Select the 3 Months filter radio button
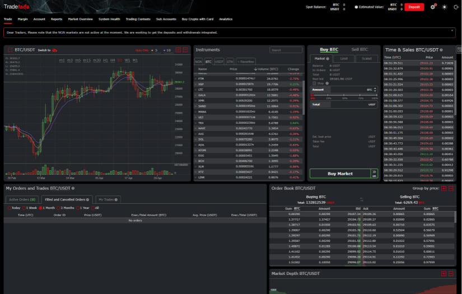Image resolution: width=462 pixels, height=294 pixels. (58, 208)
